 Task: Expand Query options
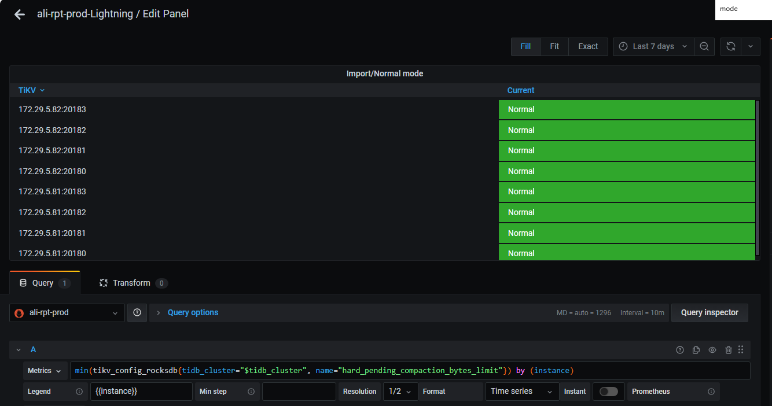[193, 313]
